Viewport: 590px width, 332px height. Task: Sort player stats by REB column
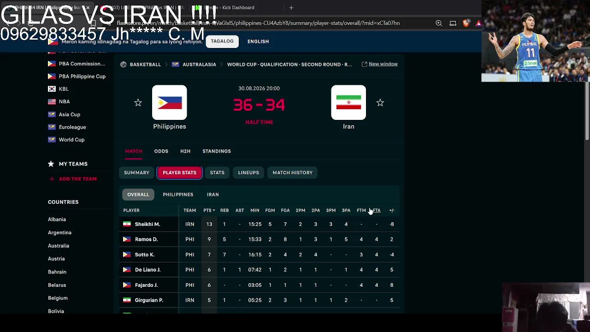pyautogui.click(x=224, y=210)
